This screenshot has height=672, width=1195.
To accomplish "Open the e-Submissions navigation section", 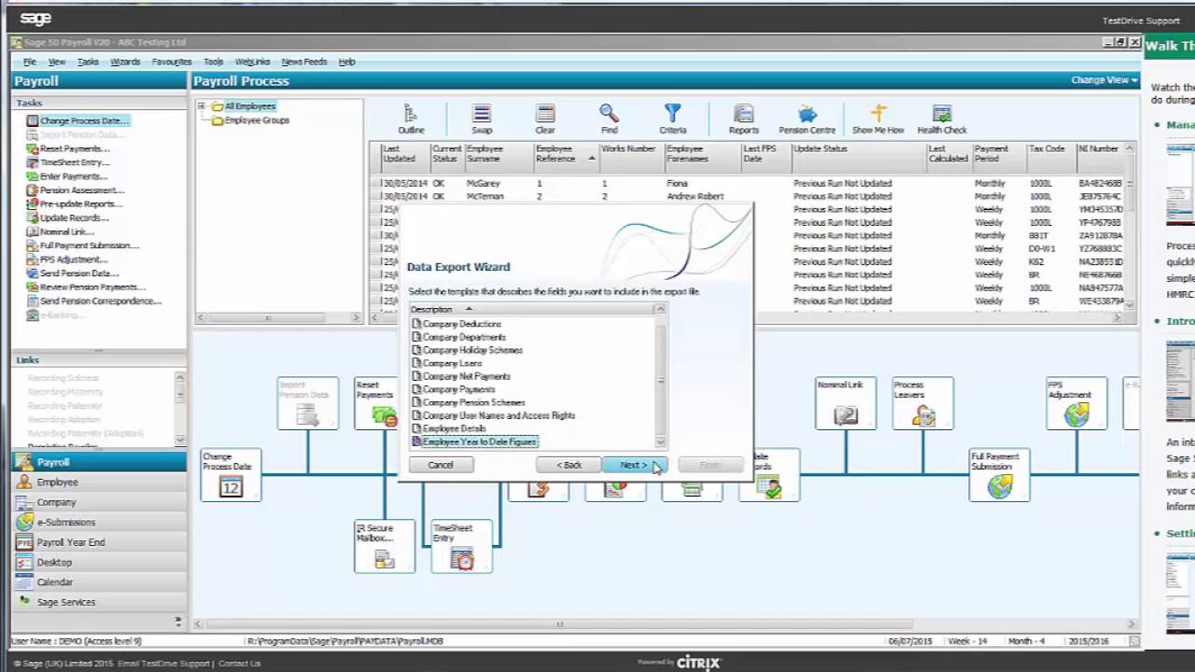I will click(x=99, y=523).
